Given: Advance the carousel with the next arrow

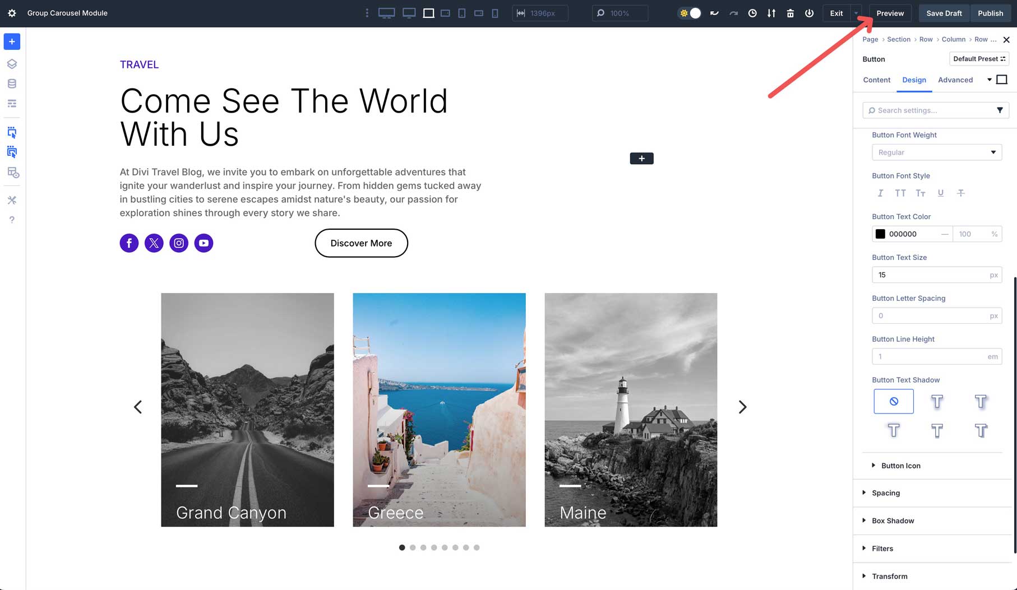Looking at the screenshot, I should pos(743,407).
